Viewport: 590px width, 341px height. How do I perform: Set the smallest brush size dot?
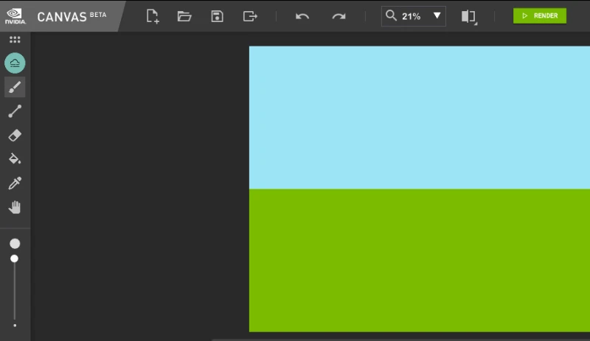[x=15, y=326]
